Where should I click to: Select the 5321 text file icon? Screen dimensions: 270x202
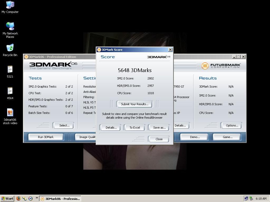pos(10,72)
